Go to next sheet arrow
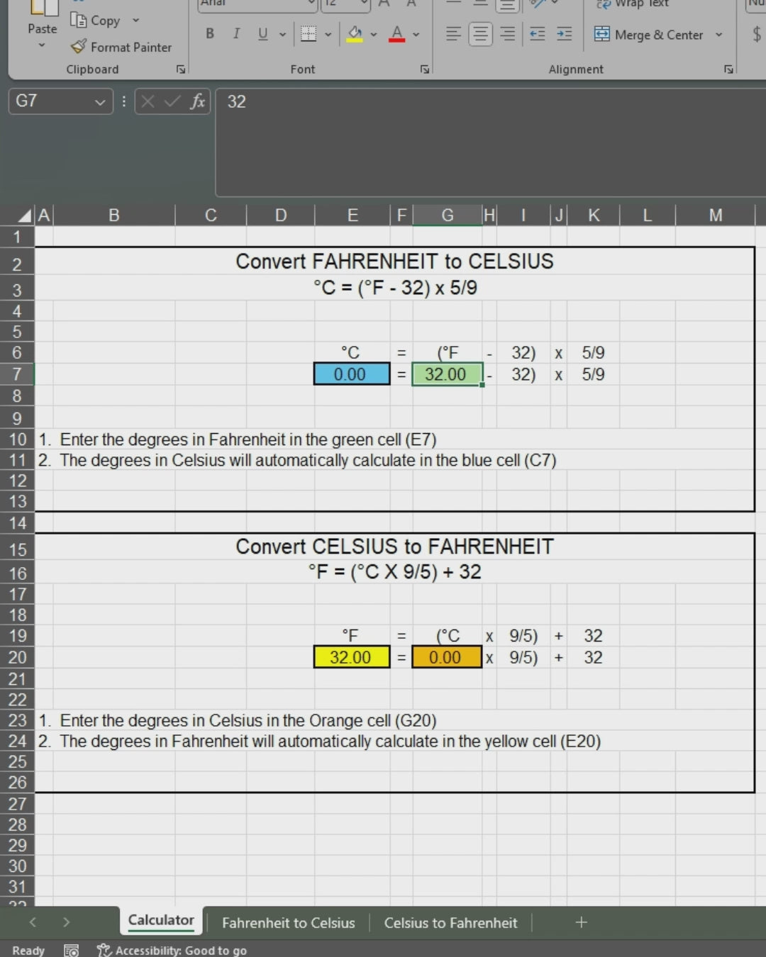 (x=66, y=922)
